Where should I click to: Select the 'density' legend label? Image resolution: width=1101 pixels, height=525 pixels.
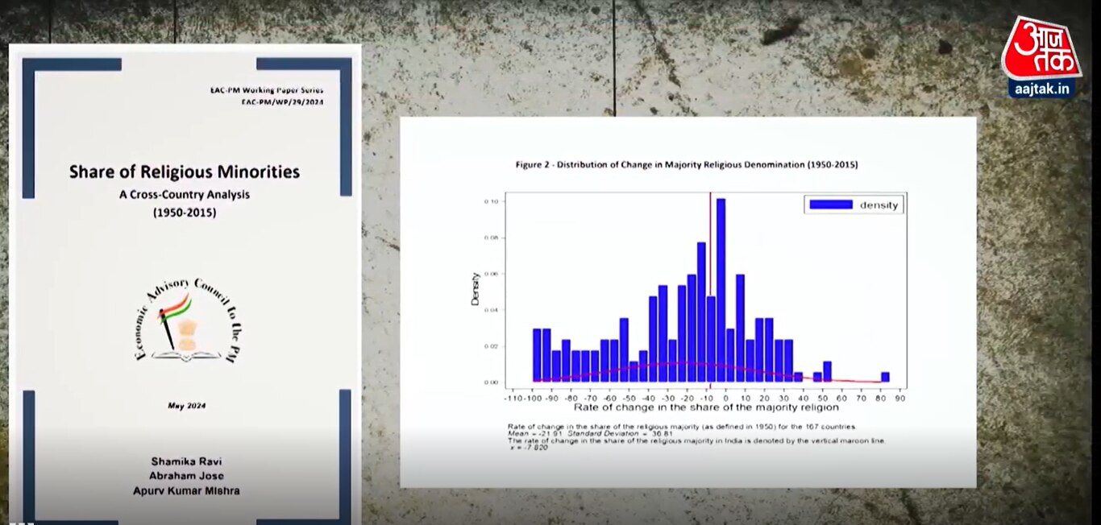pyautogui.click(x=878, y=205)
